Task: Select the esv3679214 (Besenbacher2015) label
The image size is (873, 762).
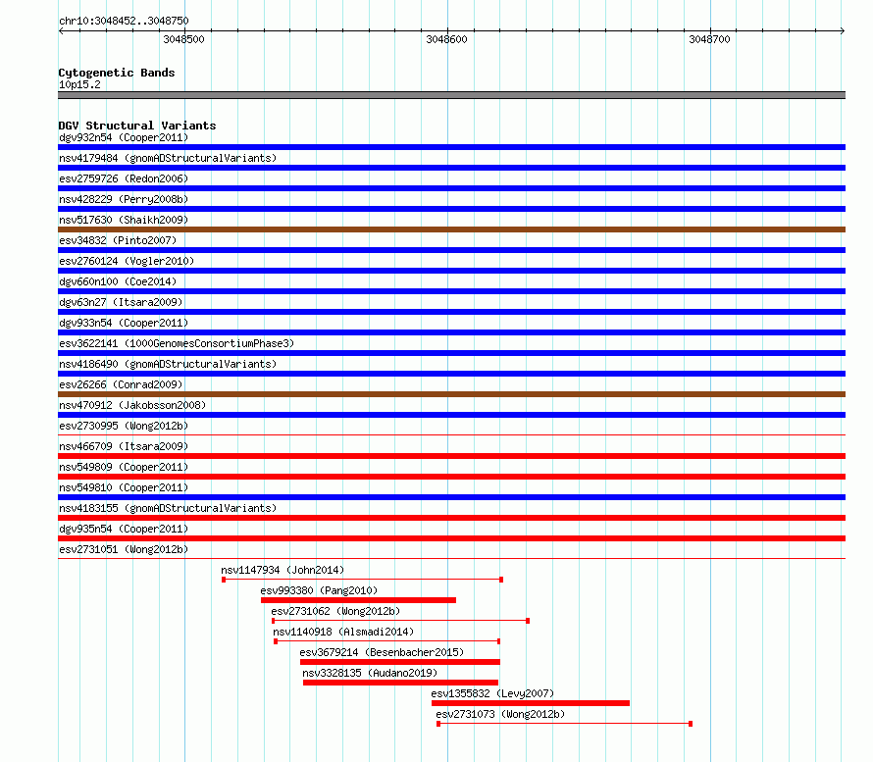Action: [x=382, y=652]
